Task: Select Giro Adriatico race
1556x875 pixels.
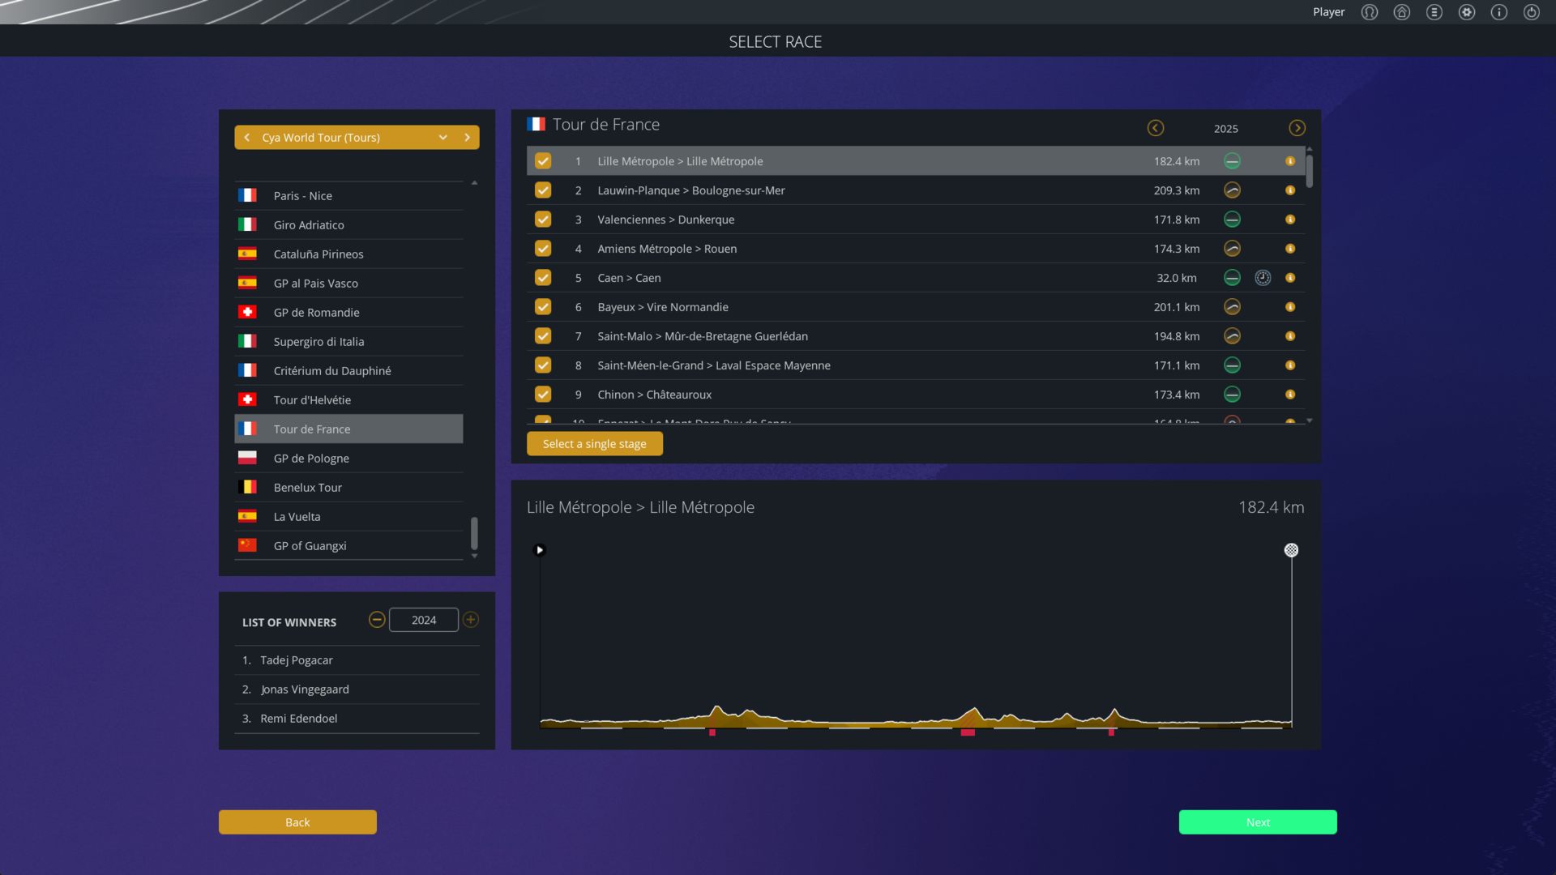Action: point(349,225)
